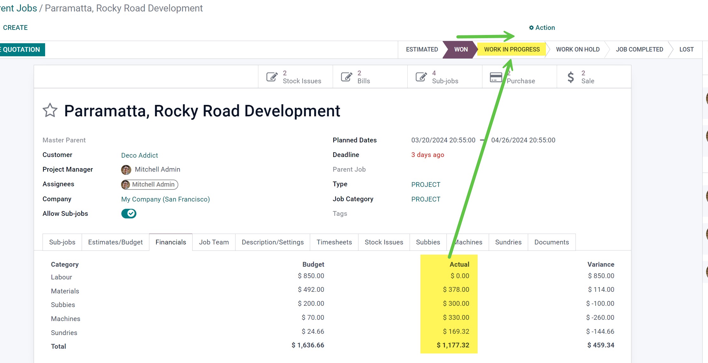Open Job Category PROJECT field
The width and height of the screenshot is (708, 363).
click(x=425, y=199)
